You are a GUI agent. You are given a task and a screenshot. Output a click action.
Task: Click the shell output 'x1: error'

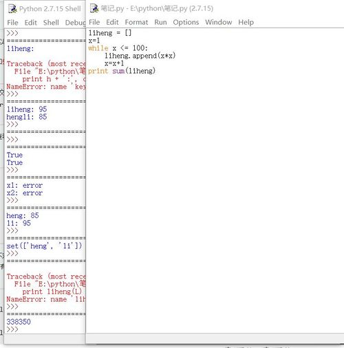25,185
